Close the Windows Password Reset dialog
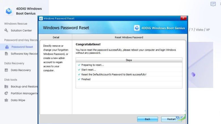Image resolution: width=221 pixels, height=124 pixels. click(183, 18)
